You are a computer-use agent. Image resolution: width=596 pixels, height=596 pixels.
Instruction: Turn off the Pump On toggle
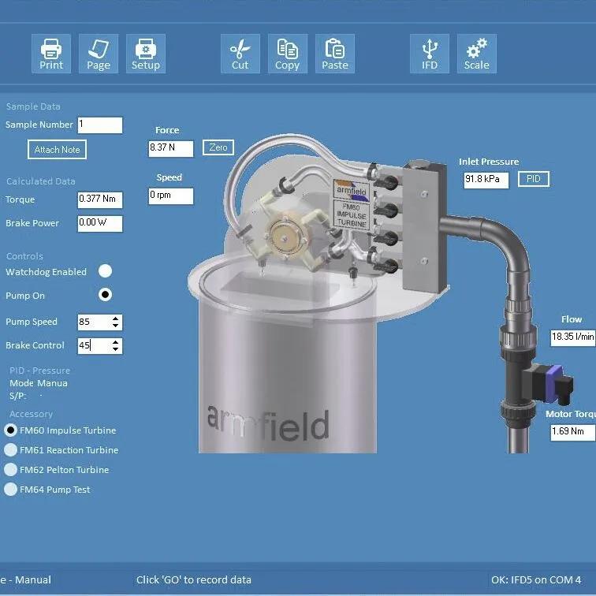point(105,295)
